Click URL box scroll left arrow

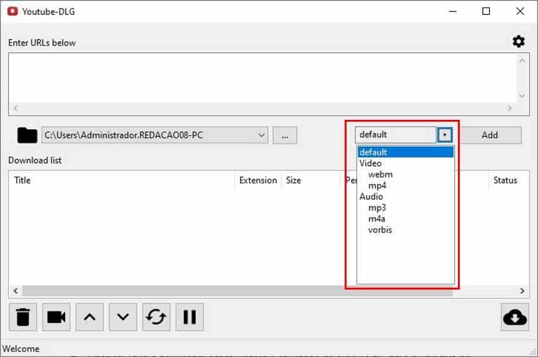(x=16, y=108)
